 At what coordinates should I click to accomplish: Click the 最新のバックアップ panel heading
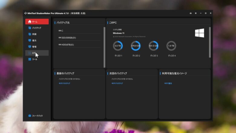coord(65,73)
